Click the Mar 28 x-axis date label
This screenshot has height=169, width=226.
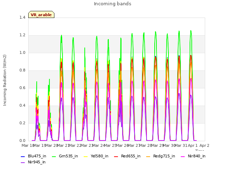[x=146, y=145]
